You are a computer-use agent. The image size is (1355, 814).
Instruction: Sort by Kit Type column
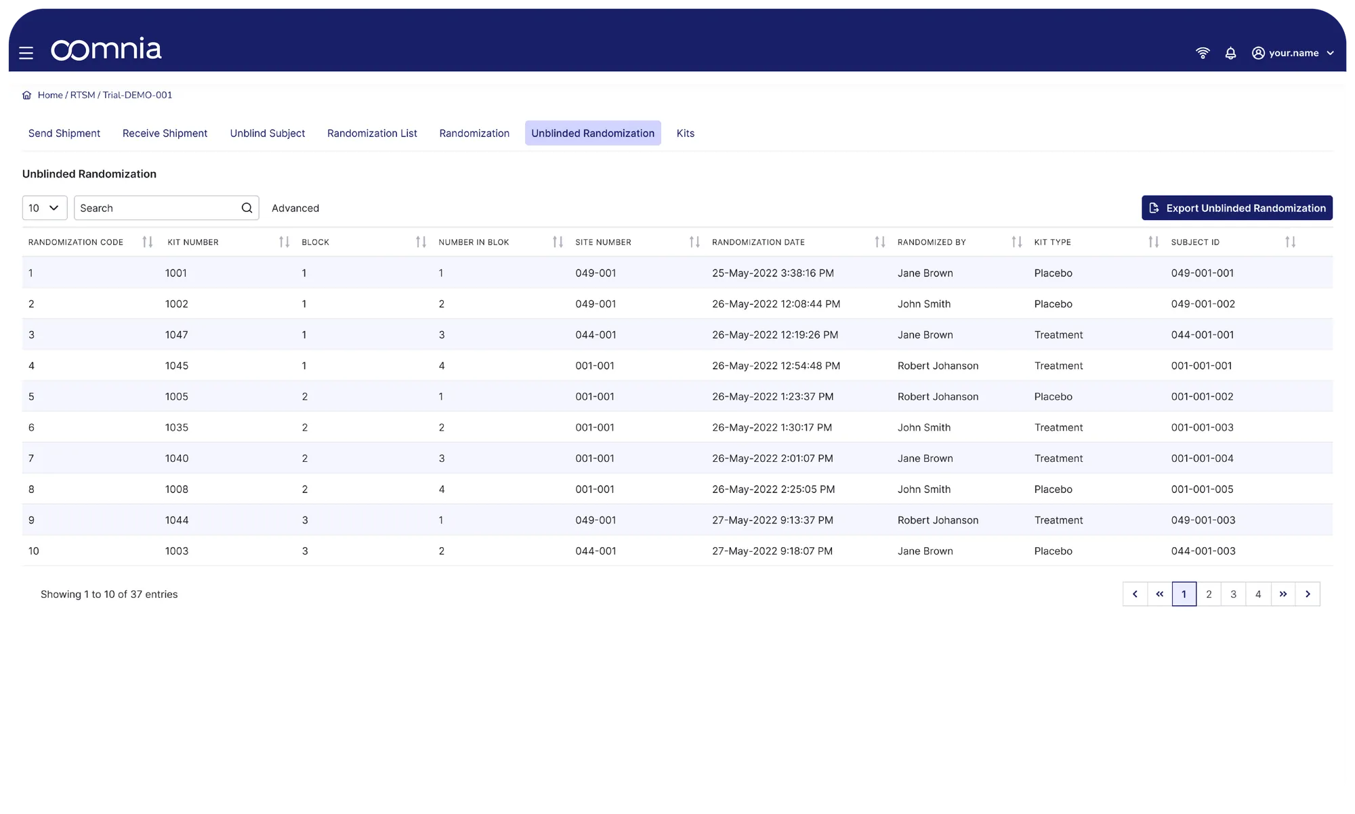pyautogui.click(x=1153, y=242)
